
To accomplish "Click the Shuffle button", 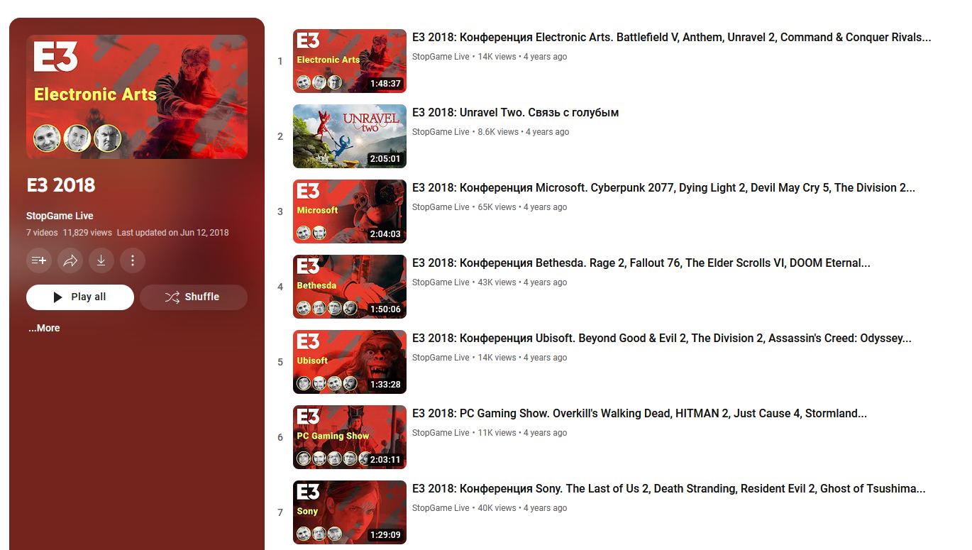I will pos(194,297).
